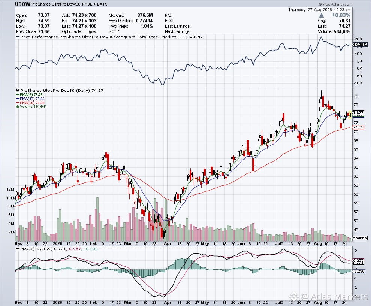This screenshot has height=306, width=371.
Task: Click the 'P/E:' label
Action: [168, 15]
